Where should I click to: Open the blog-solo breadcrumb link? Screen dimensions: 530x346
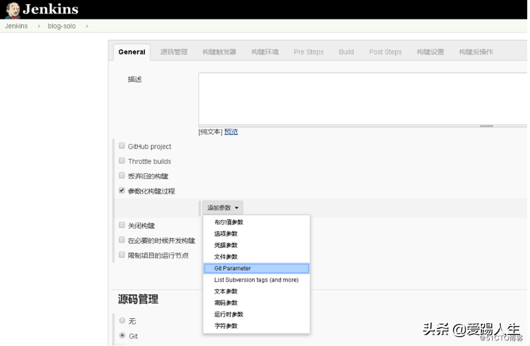pos(61,26)
